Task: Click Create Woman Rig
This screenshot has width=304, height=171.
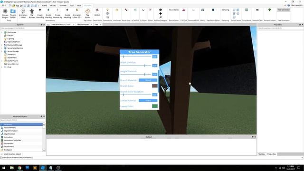Action: click(x=57, y=13)
